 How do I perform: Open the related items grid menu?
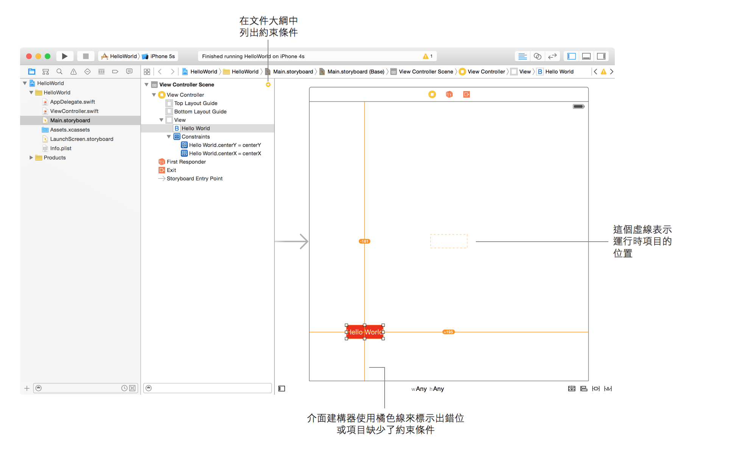coord(147,72)
